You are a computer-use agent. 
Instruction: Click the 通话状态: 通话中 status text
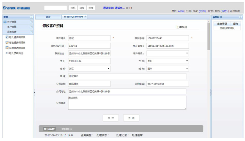[x=114, y=8]
